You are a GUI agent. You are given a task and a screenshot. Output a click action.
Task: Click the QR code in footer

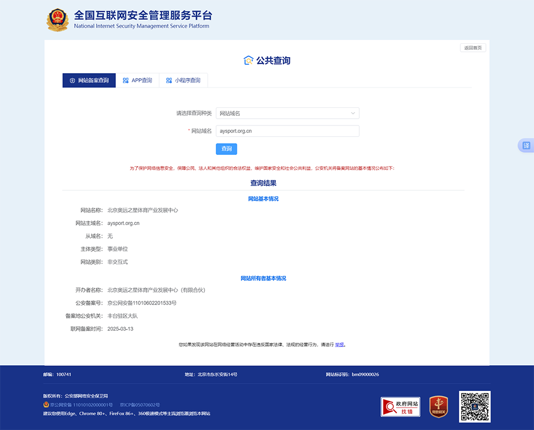(475, 407)
